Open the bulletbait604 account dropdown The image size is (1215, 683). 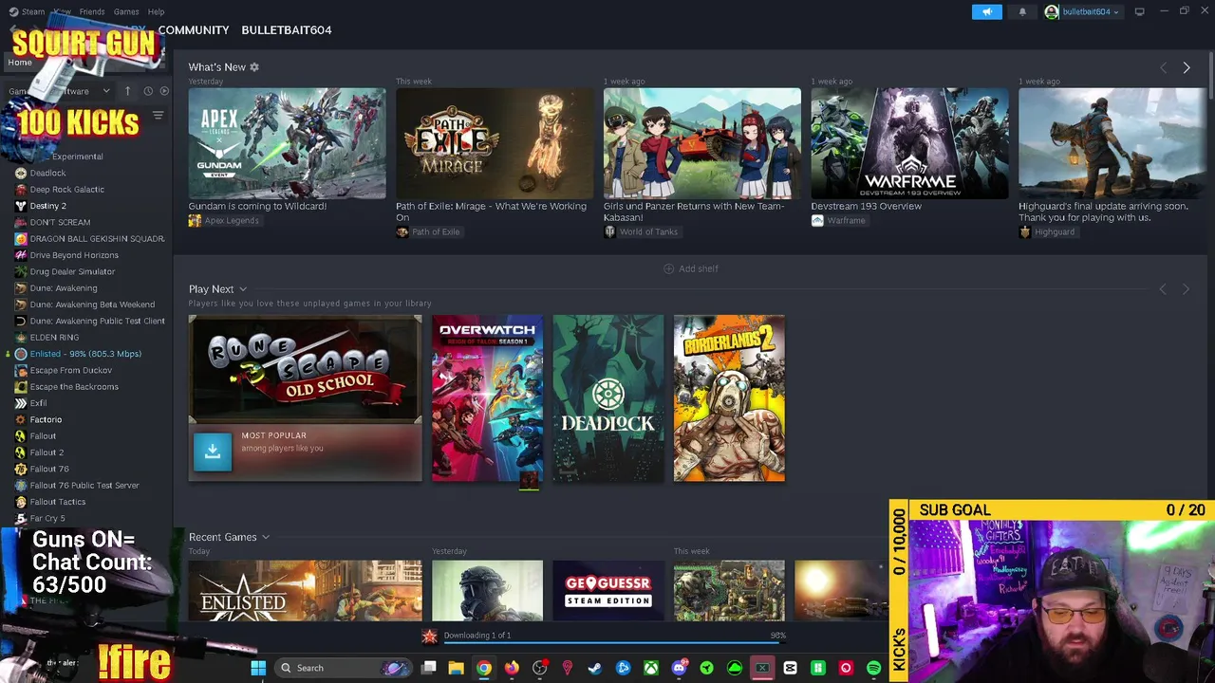[1083, 11]
